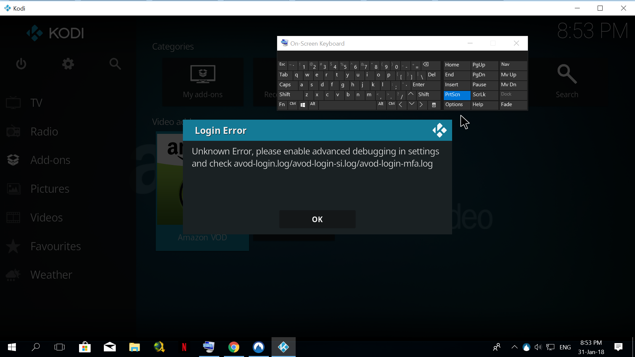Open Mail app from taskbar
635x357 pixels.
click(x=109, y=347)
